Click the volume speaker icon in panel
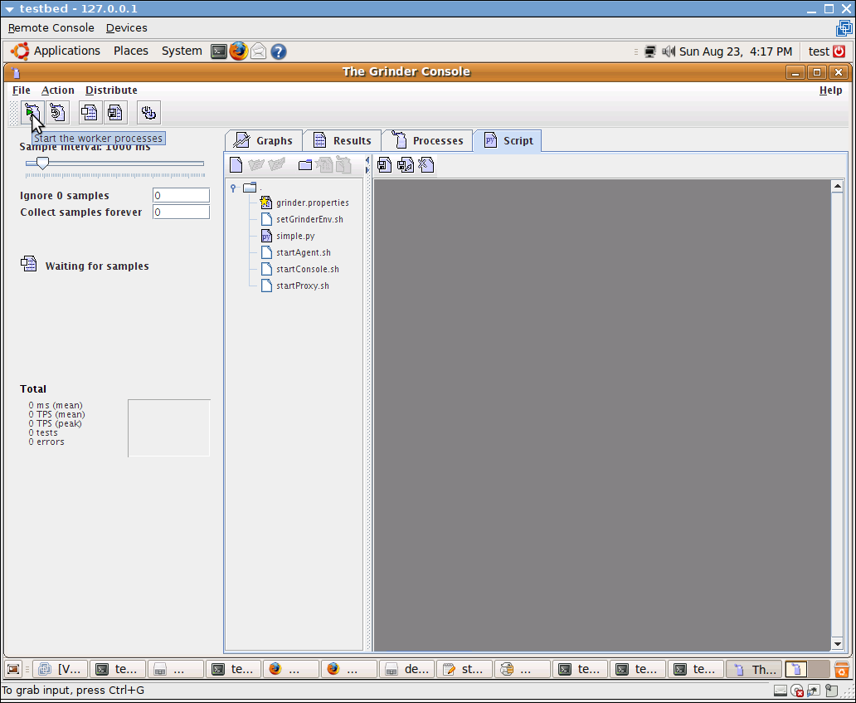Viewport: 856px width, 703px height. click(669, 51)
